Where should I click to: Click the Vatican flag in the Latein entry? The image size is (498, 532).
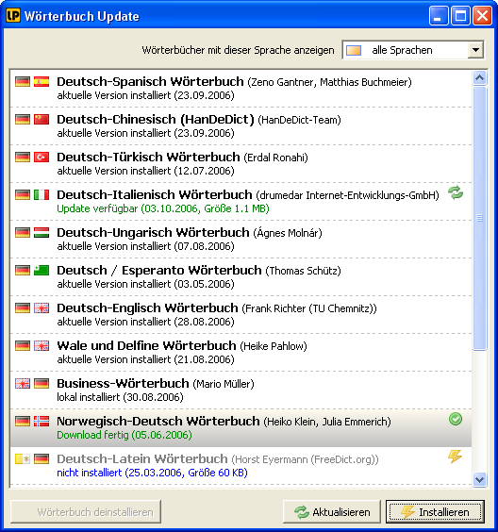[23, 459]
